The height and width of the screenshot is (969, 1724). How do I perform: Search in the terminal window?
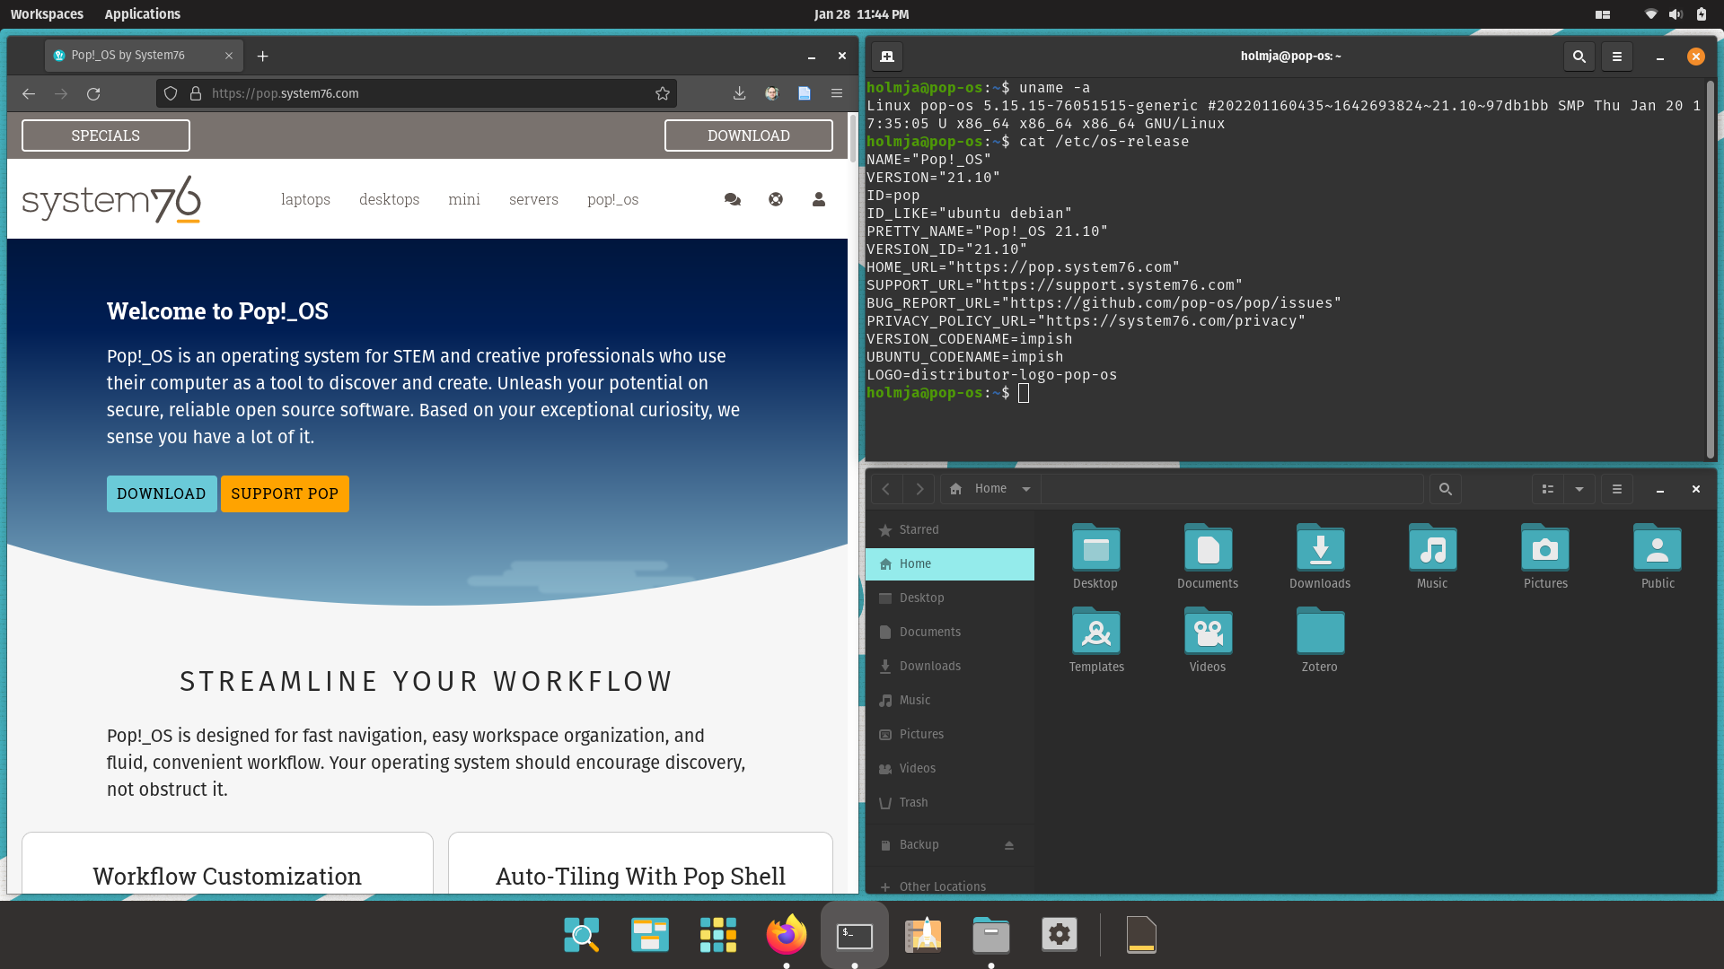tap(1579, 56)
